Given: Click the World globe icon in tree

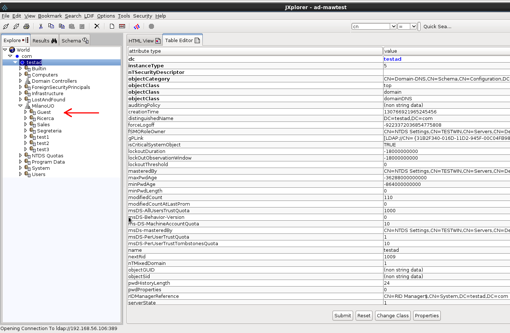Looking at the screenshot, I should click(x=12, y=50).
